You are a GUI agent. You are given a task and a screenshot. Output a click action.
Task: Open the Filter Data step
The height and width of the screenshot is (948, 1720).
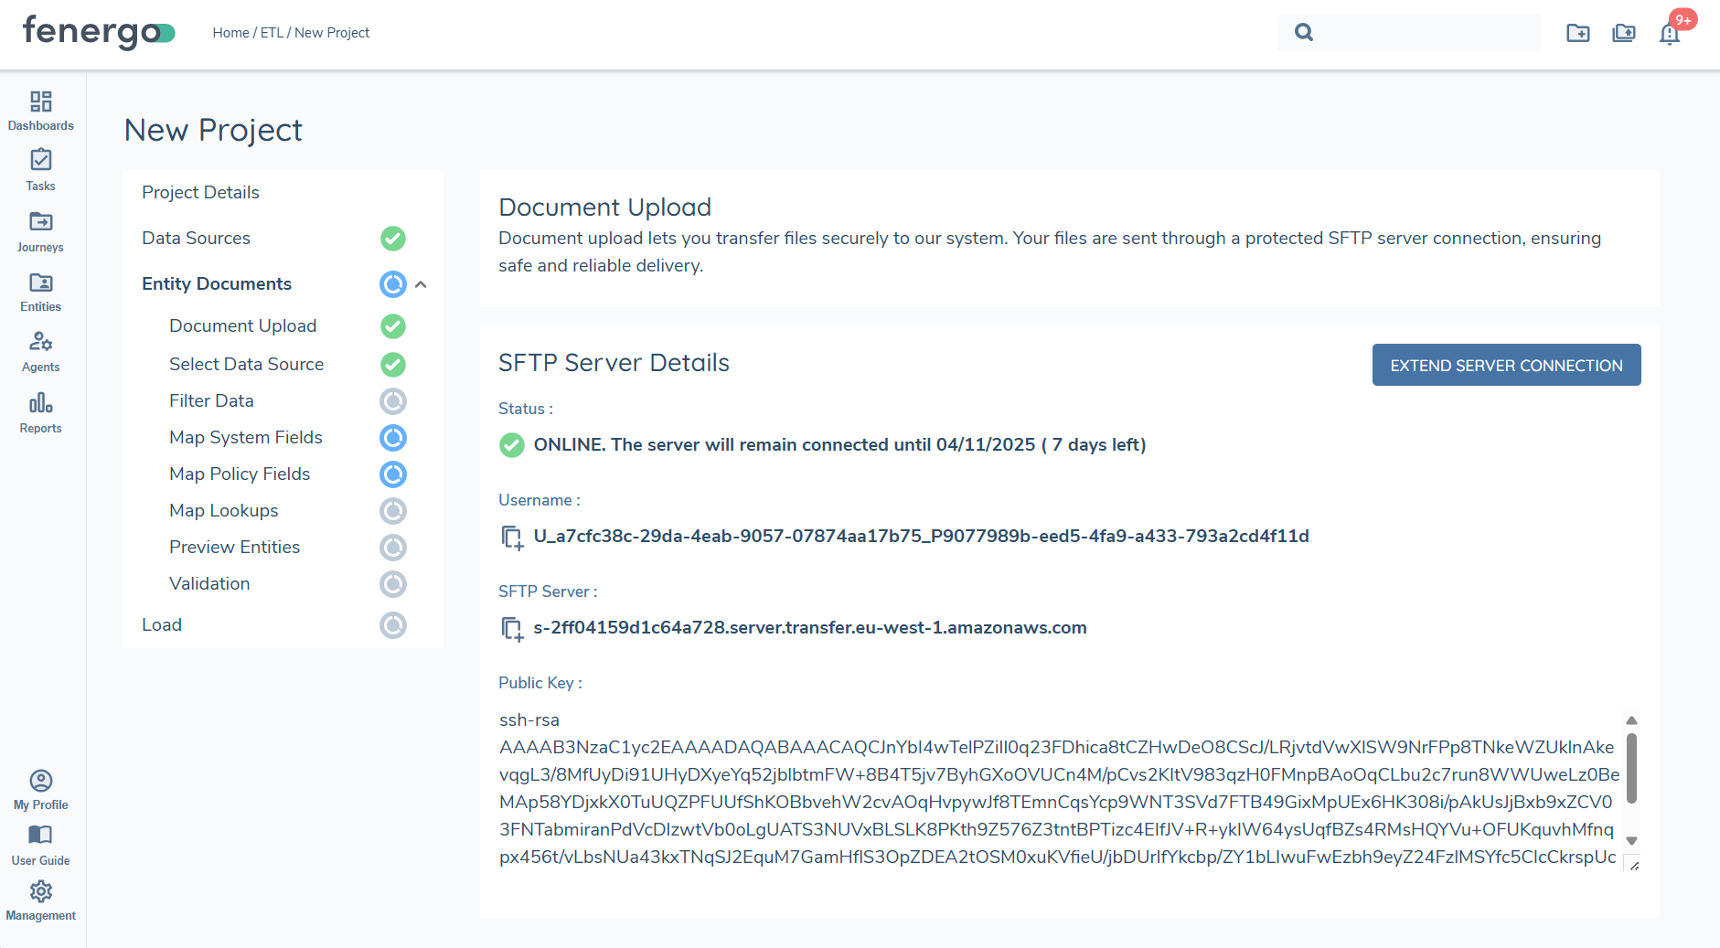coord(211,400)
